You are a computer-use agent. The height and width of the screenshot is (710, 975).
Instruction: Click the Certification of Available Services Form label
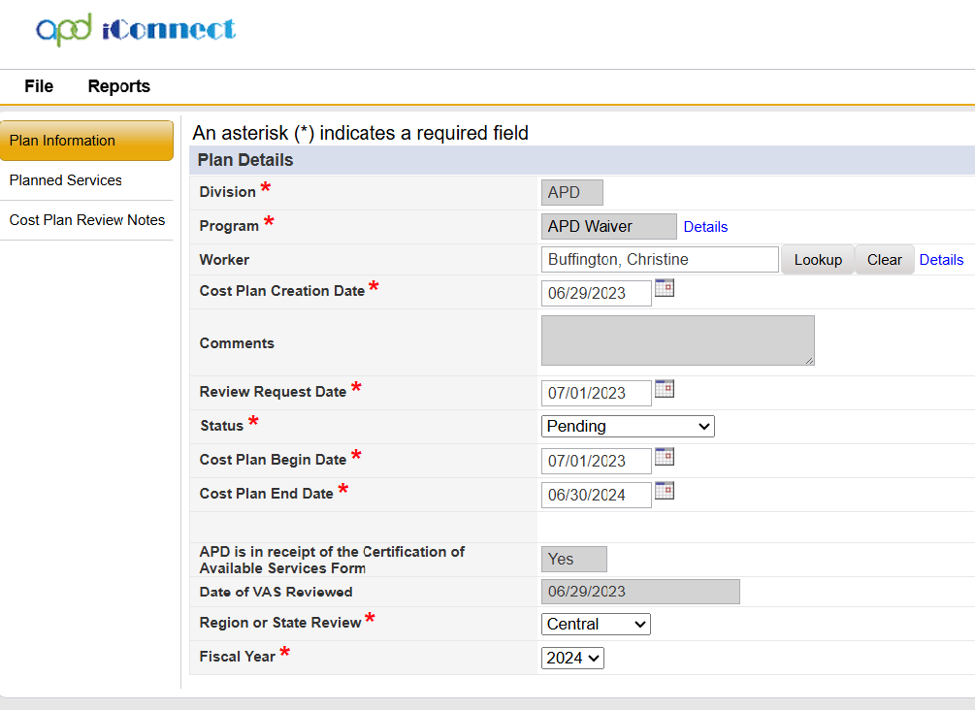pos(332,560)
